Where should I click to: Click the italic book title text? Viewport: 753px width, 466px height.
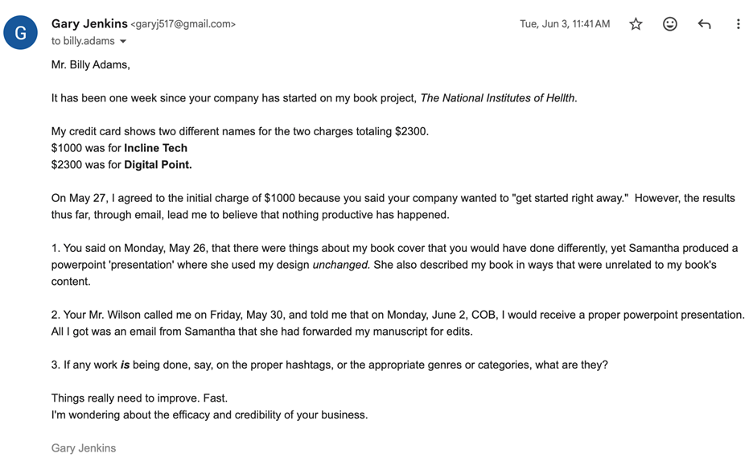498,98
